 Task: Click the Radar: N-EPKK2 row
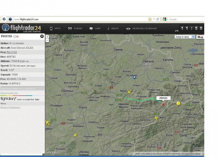click(x=22, y=83)
